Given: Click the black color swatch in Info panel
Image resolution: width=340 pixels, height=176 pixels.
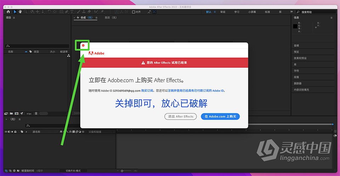Looking at the screenshot, I should coord(295,26).
